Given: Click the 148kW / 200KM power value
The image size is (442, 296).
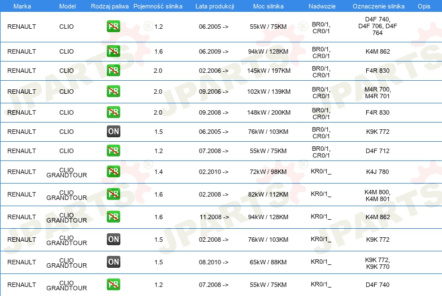Looking at the screenshot, I should point(268,112).
